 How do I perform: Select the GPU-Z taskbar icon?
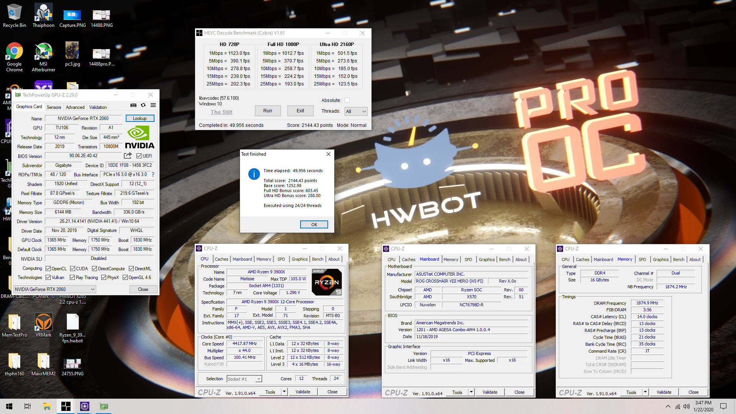(x=104, y=406)
